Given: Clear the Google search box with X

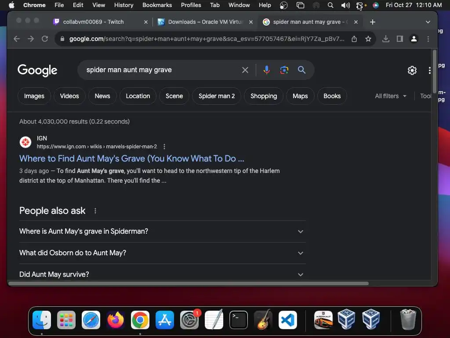Looking at the screenshot, I should [x=245, y=70].
